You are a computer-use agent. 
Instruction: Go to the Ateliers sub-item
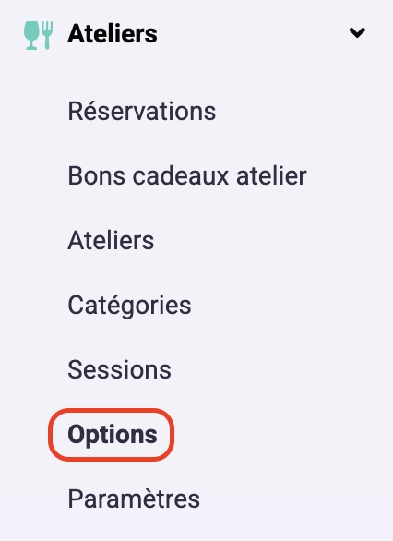click(x=111, y=240)
